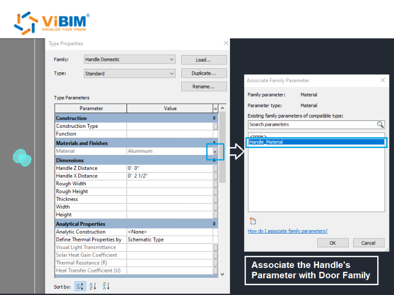Image resolution: width=394 pixels, height=295 pixels.
Task: Sort parameters descending Z to A
Action: 106,286
